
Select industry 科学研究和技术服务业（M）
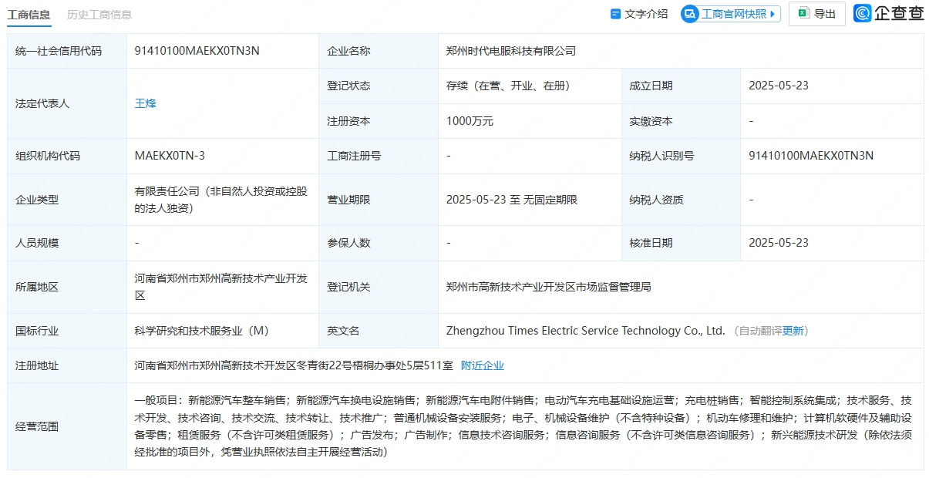point(202,331)
